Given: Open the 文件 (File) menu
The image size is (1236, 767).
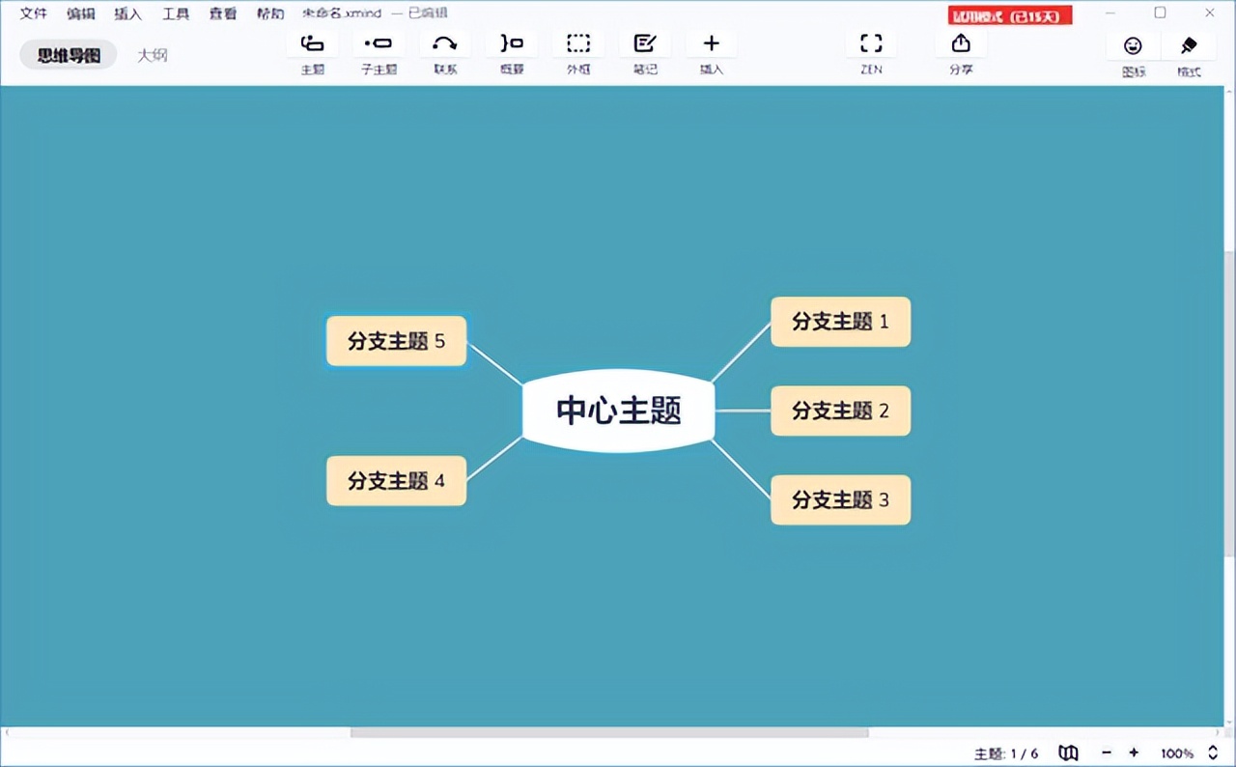Looking at the screenshot, I should pyautogui.click(x=33, y=14).
